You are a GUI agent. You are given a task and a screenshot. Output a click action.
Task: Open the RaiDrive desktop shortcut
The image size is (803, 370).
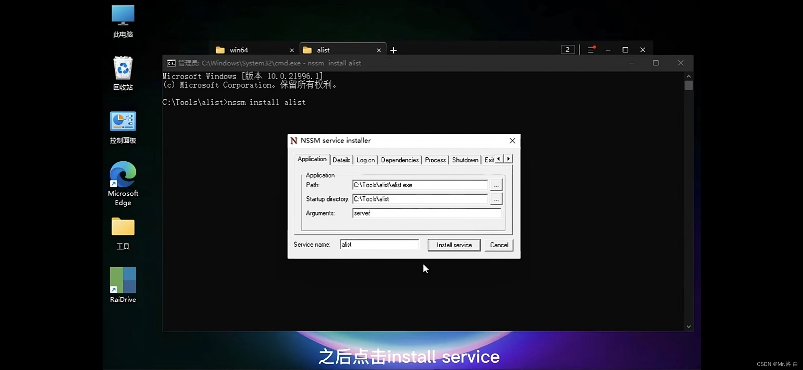(x=123, y=281)
